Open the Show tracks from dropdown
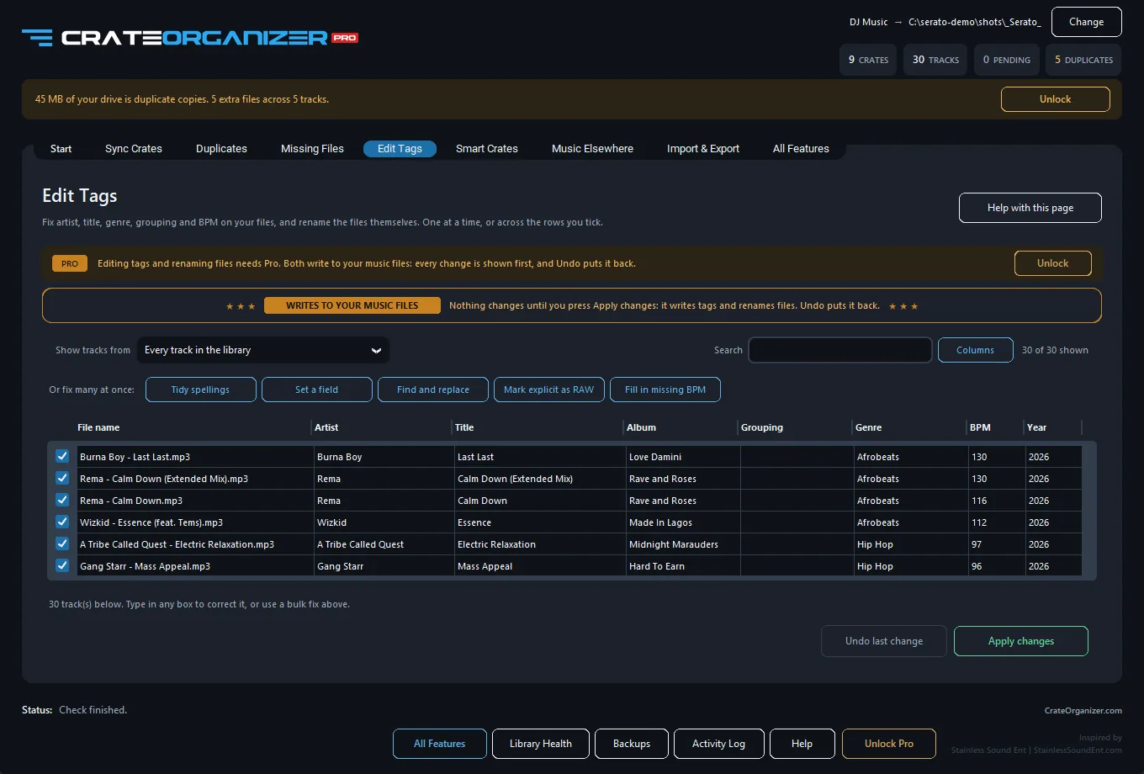 click(263, 350)
